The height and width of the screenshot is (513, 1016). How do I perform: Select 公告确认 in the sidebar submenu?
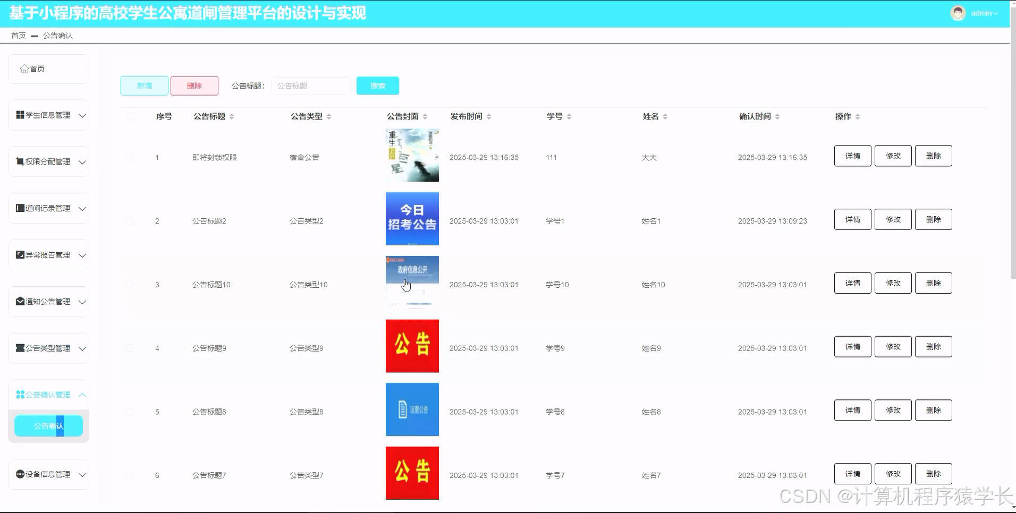[x=48, y=425]
